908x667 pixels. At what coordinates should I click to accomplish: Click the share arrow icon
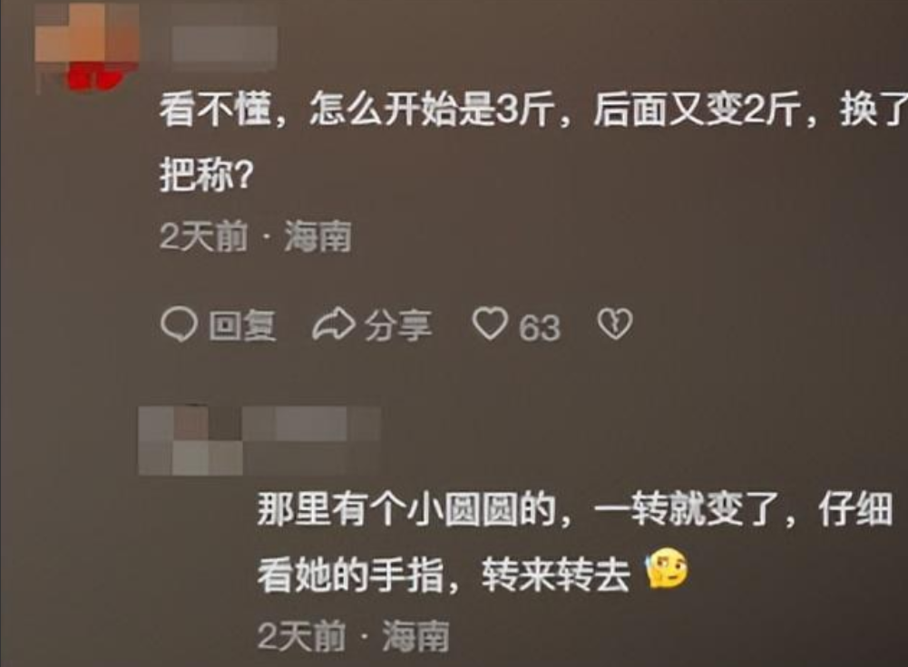click(333, 325)
